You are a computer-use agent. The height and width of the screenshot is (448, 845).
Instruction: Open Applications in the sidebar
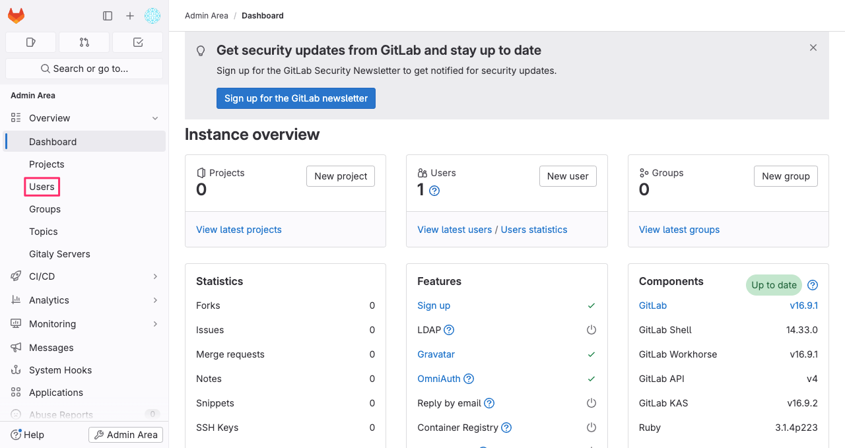[84, 393]
